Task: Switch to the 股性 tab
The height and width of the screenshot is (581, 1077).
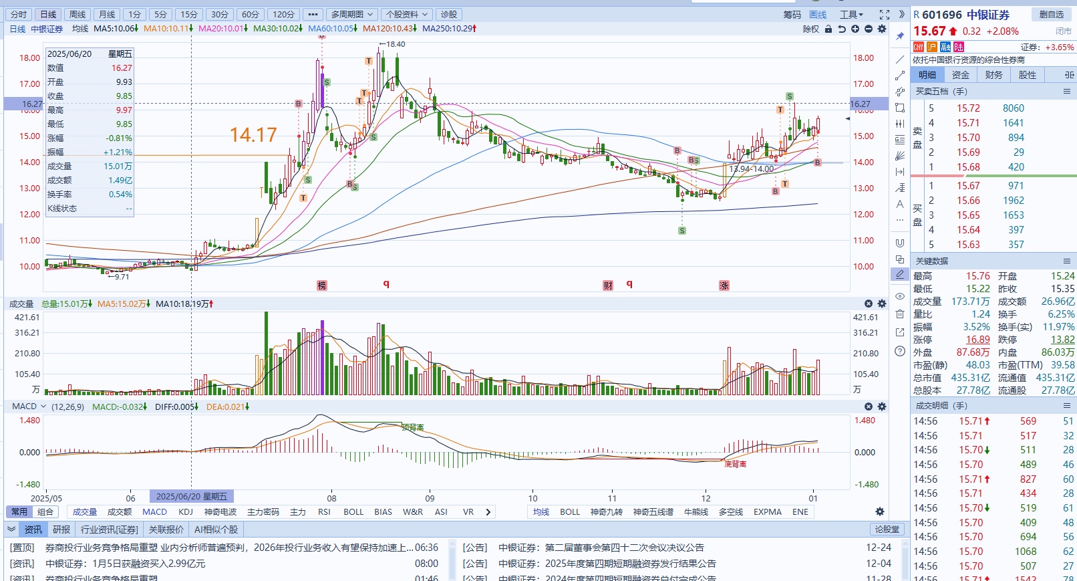Action: [x=1028, y=75]
